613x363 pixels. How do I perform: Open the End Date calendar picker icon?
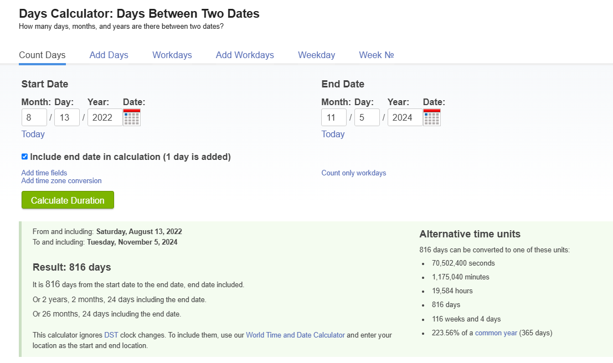432,117
